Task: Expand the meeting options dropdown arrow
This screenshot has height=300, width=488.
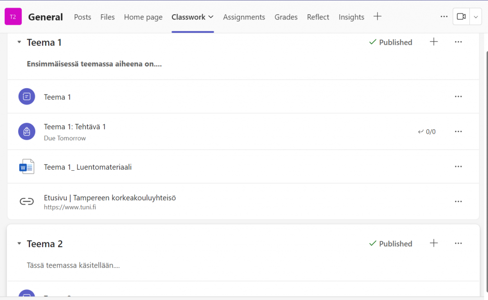Action: pyautogui.click(x=476, y=17)
